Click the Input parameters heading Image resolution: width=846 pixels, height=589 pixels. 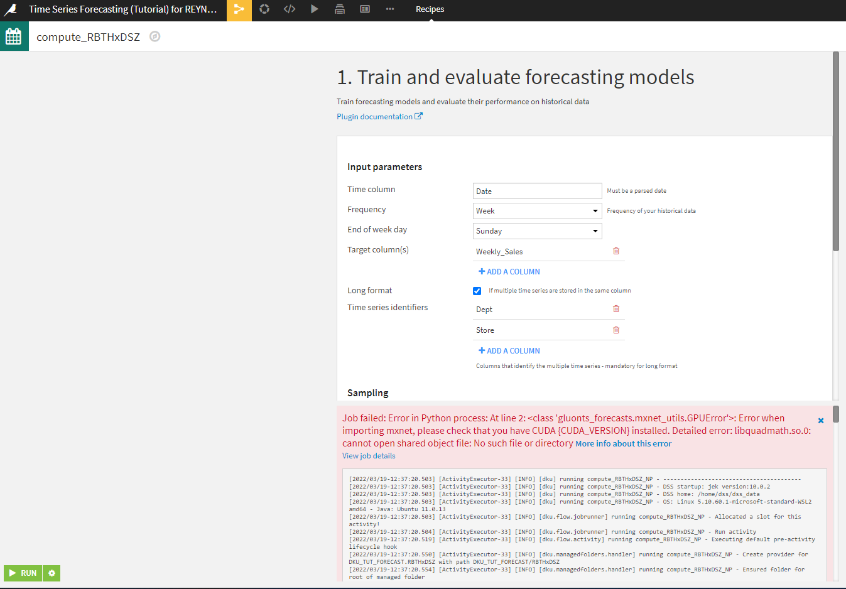coord(385,167)
